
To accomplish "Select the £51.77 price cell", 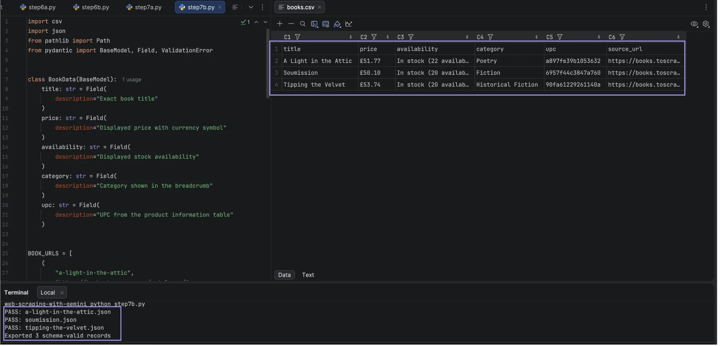I will coord(376,61).
